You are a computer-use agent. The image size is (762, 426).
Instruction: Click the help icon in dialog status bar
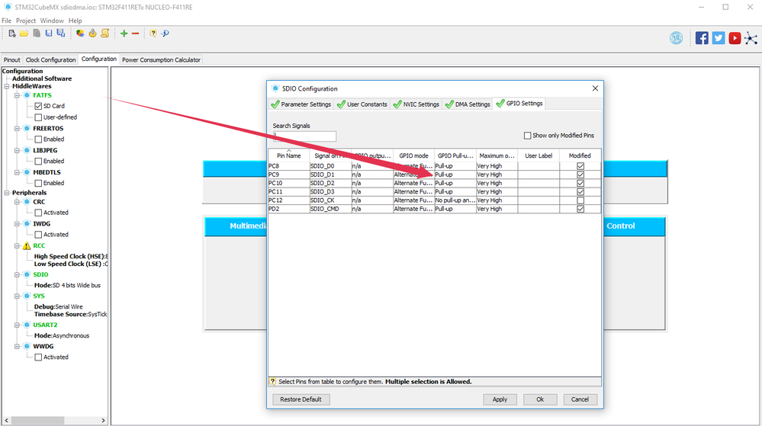272,382
